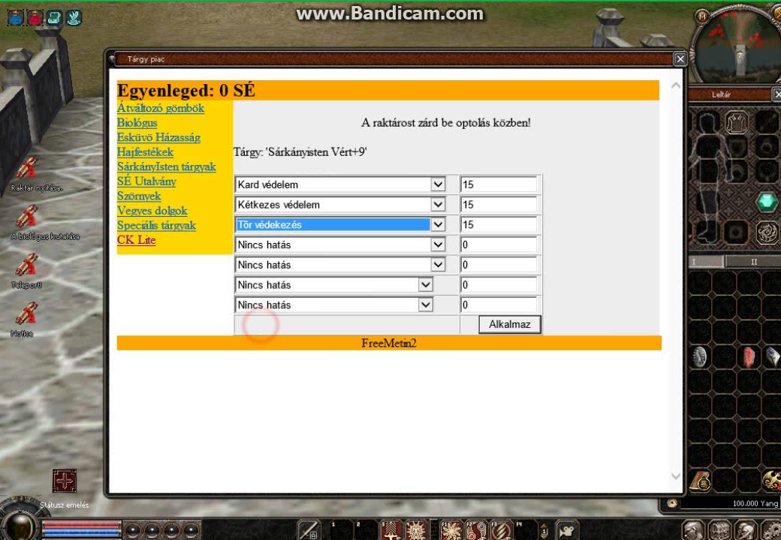Open the Kétkezes védelem bonus dropdown
Screen dimensions: 781x540
click(340, 204)
